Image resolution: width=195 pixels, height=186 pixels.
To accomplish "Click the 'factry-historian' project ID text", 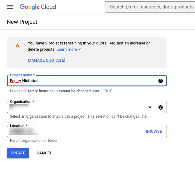I will click(41, 91).
